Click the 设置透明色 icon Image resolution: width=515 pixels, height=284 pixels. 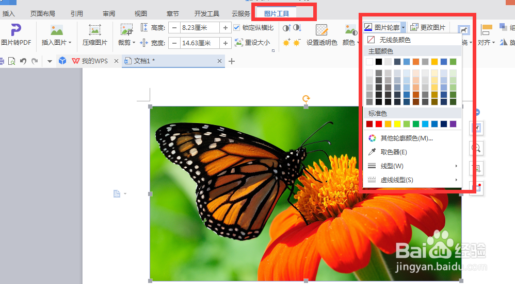pyautogui.click(x=321, y=30)
